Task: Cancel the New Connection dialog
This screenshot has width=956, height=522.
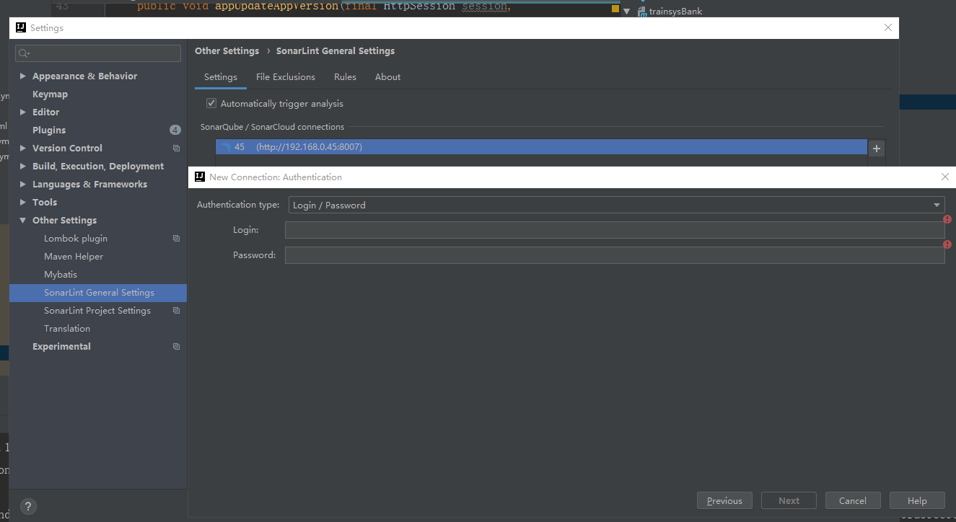Action: [x=853, y=501]
